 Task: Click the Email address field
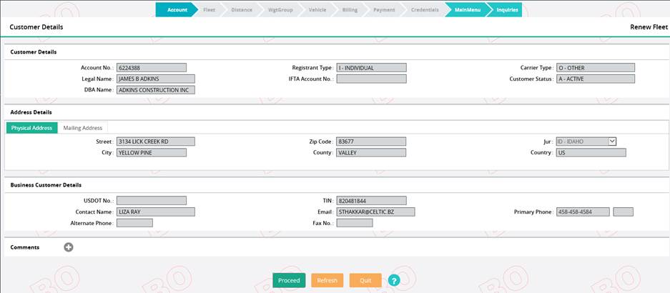pos(375,212)
